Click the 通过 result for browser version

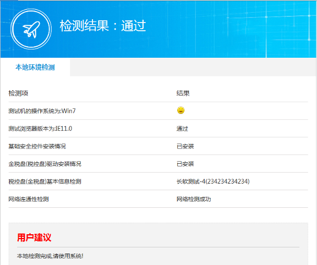[x=182, y=129]
